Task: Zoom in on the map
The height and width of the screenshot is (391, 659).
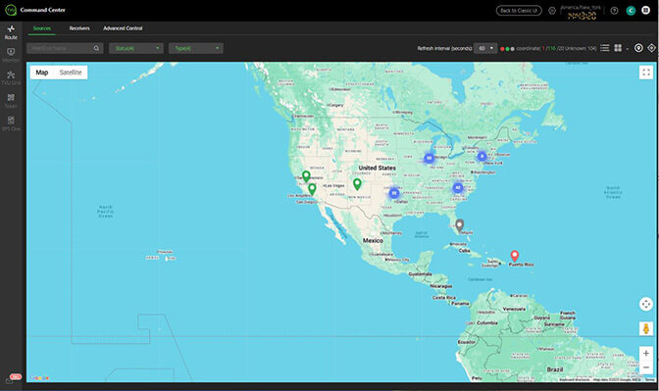Action: pyautogui.click(x=646, y=353)
